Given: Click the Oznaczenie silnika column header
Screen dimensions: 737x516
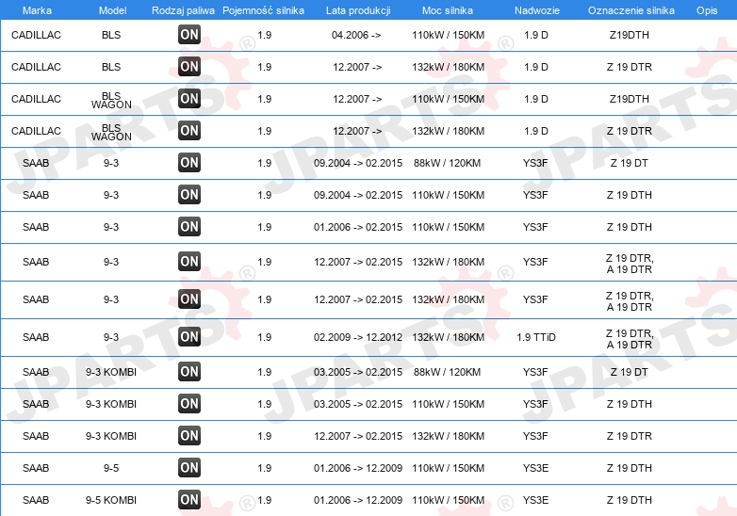Looking at the screenshot, I should pyautogui.click(x=631, y=10).
